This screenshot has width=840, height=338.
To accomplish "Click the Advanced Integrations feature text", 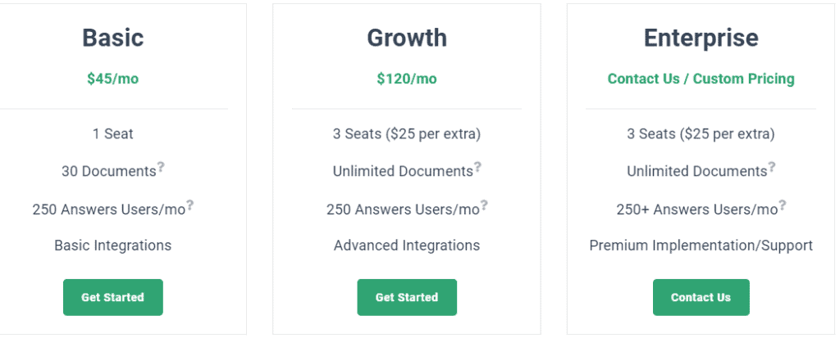I will pos(407,245).
